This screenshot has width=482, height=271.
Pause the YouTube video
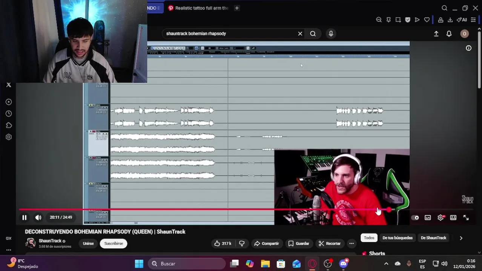[x=24, y=218]
